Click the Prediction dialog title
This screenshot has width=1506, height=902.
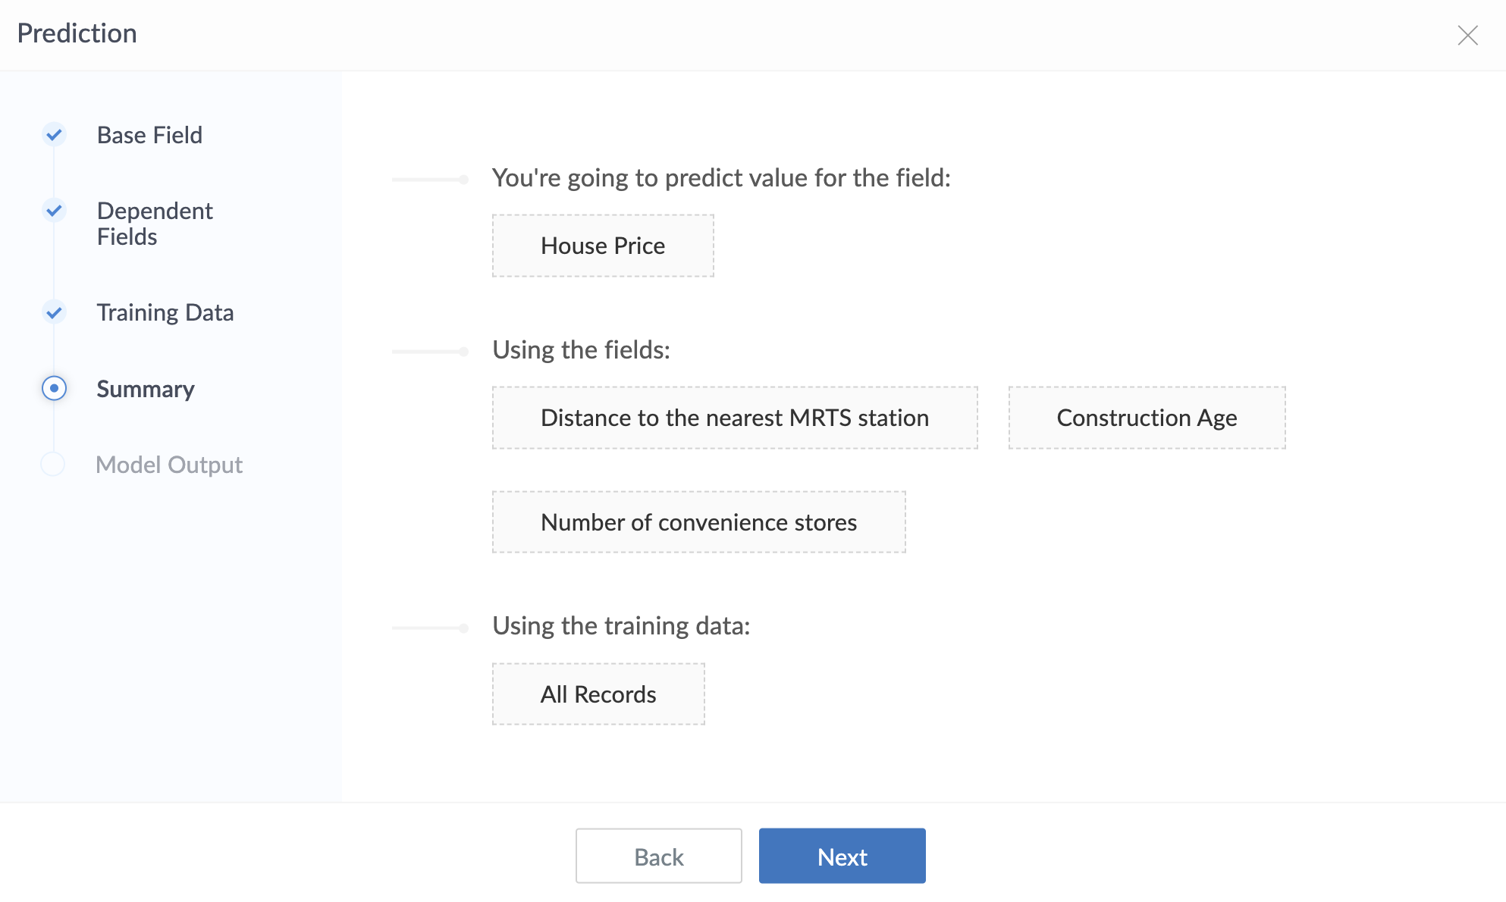coord(77,33)
